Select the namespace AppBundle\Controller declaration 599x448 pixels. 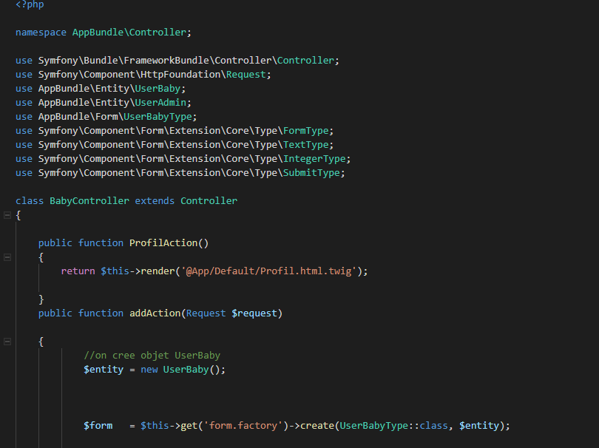coord(102,32)
